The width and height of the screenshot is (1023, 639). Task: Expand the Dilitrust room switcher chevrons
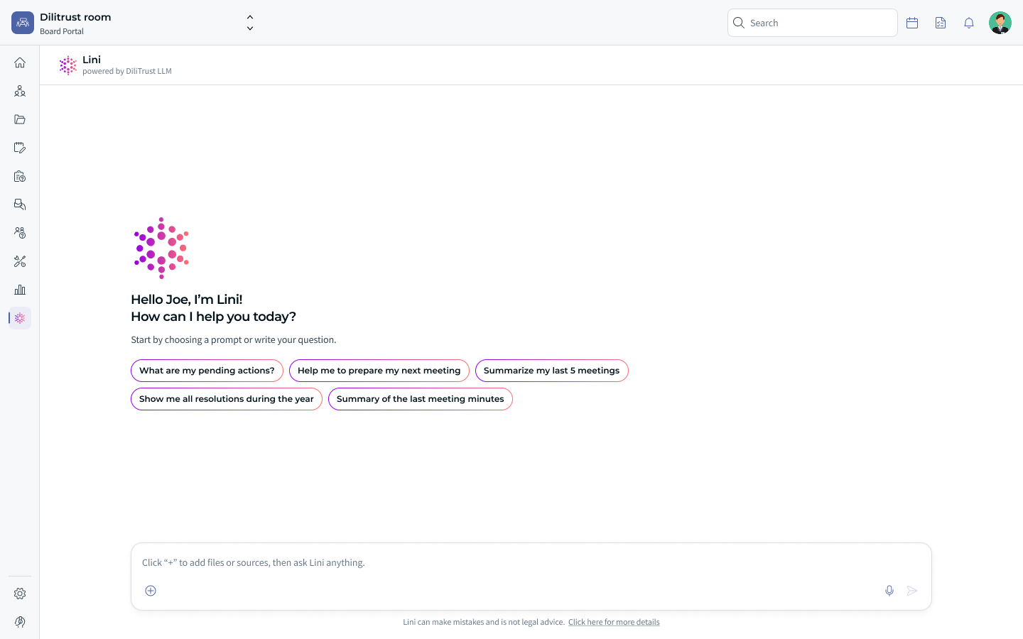tap(250, 23)
